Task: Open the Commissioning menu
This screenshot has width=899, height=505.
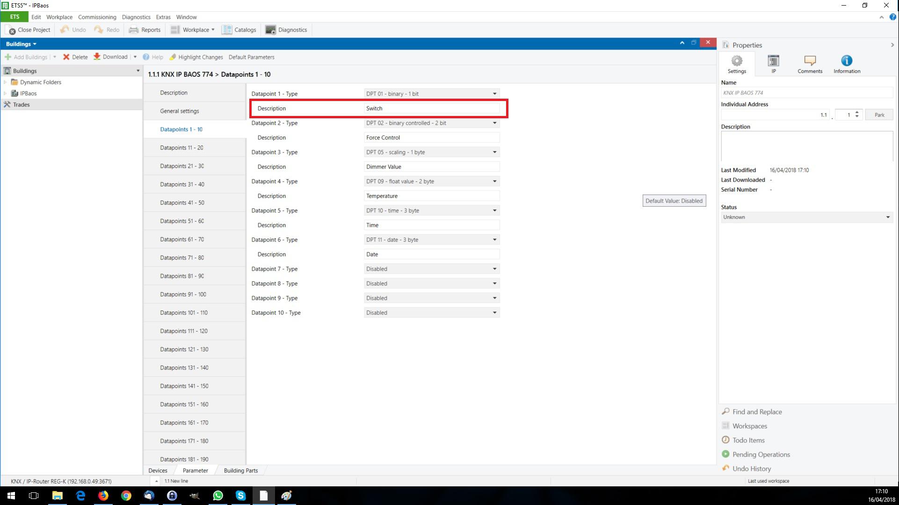Action: 97,17
